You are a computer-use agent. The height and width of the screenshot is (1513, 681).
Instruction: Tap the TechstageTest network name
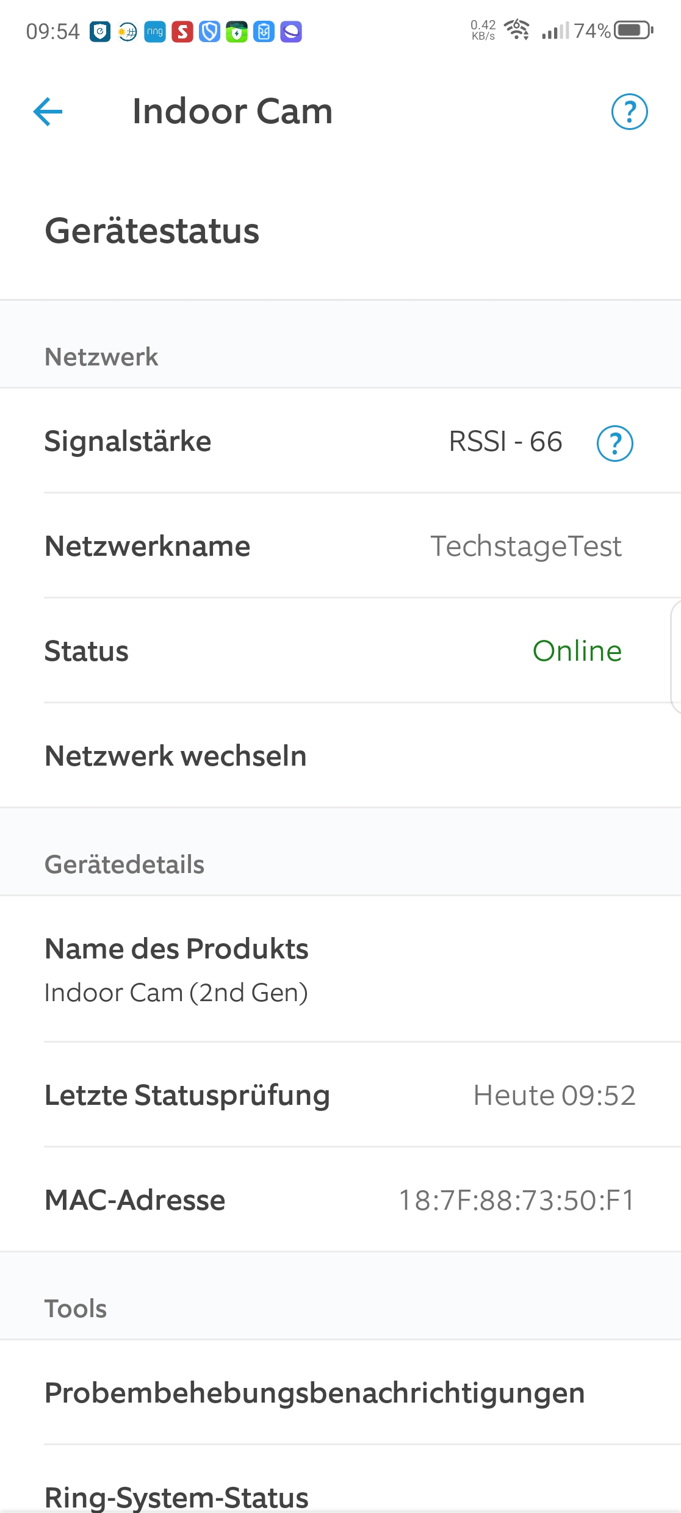pos(526,546)
